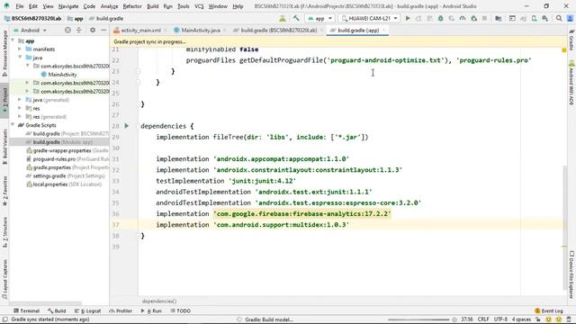
Task: Expand the java (generated) folder
Action: click(20, 100)
